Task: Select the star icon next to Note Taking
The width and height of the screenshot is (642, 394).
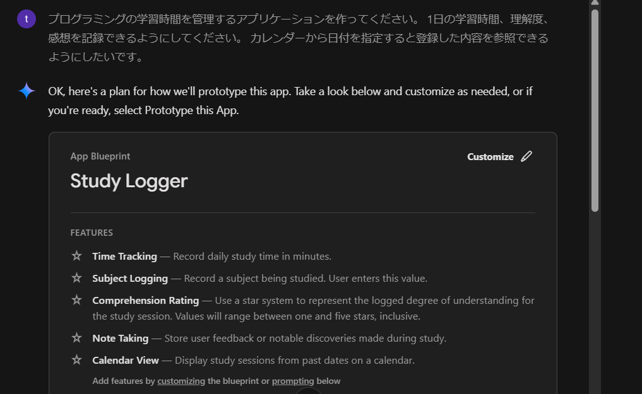Action: point(77,338)
